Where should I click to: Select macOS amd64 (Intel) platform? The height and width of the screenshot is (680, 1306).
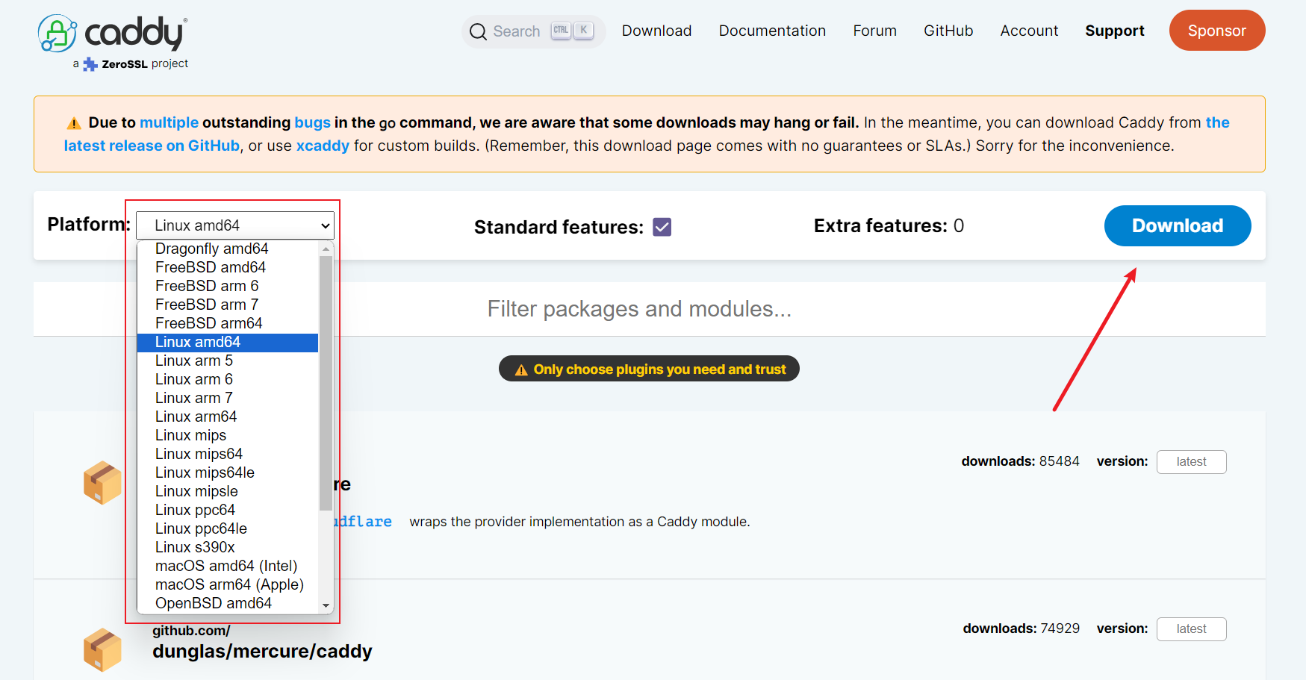228,566
